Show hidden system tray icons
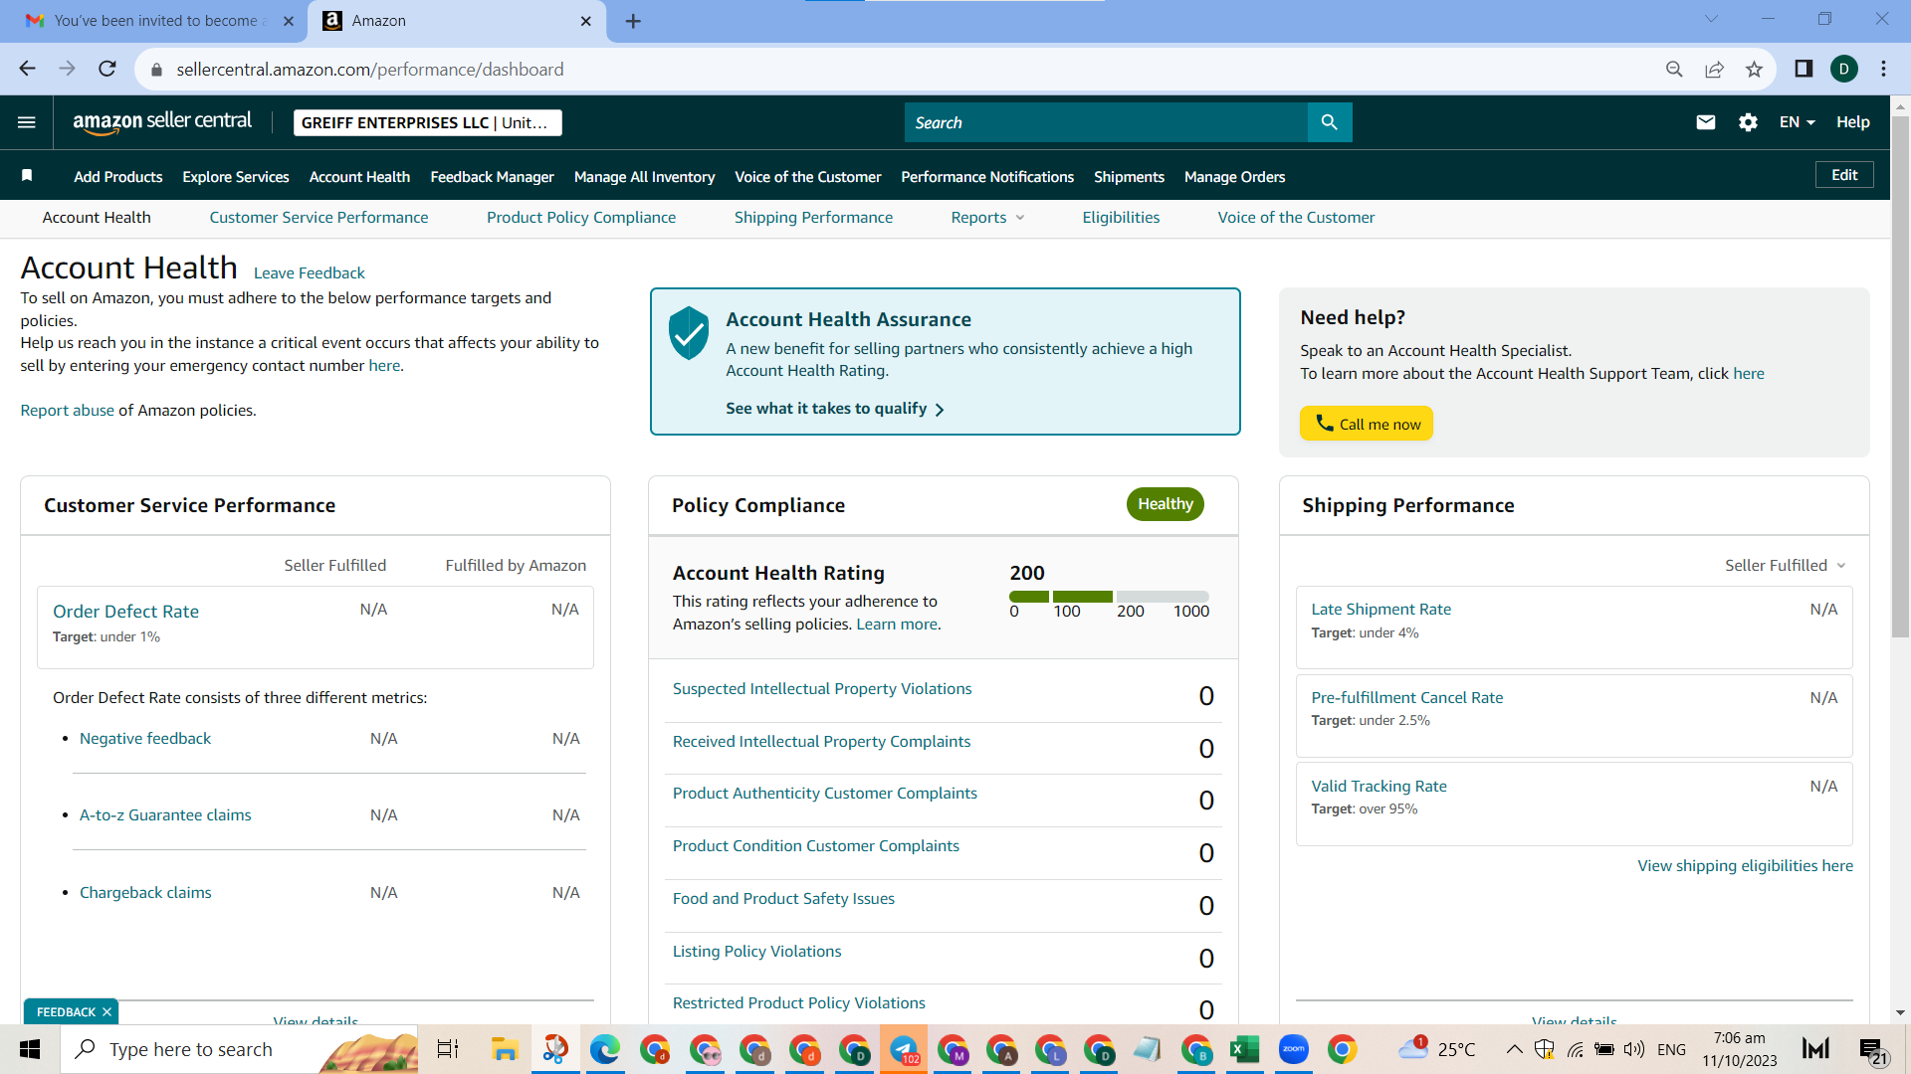This screenshot has width=1911, height=1074. (x=1514, y=1049)
